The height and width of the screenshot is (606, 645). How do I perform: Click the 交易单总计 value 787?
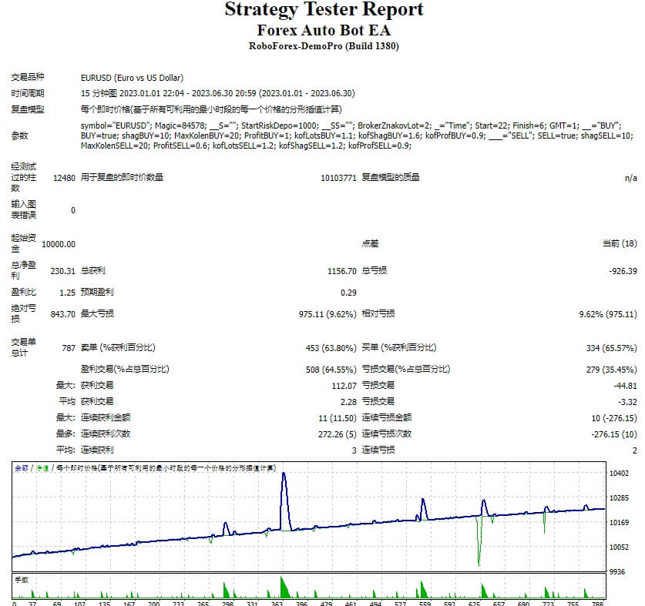[x=69, y=347]
